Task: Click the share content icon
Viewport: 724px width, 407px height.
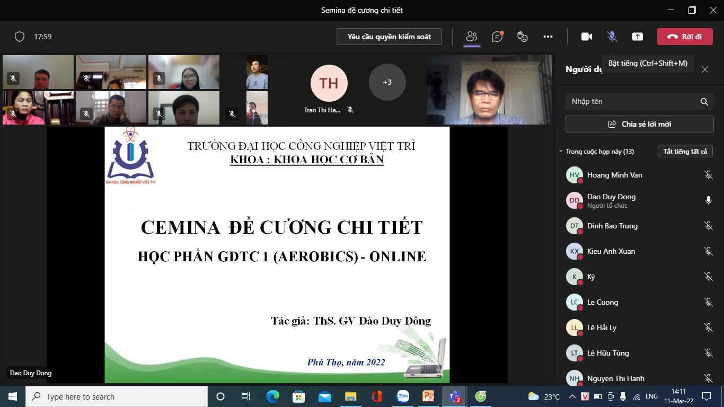Action: 638,37
